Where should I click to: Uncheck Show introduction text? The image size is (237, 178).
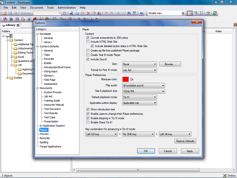[x=88, y=109]
